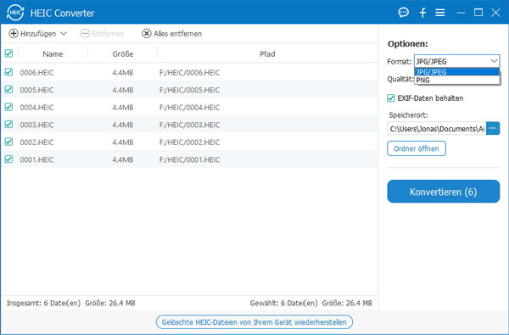This screenshot has height=335, width=509.
Task: Open the Gelöschte HEIC-Dateien wiederherstellen link
Action: point(255,322)
